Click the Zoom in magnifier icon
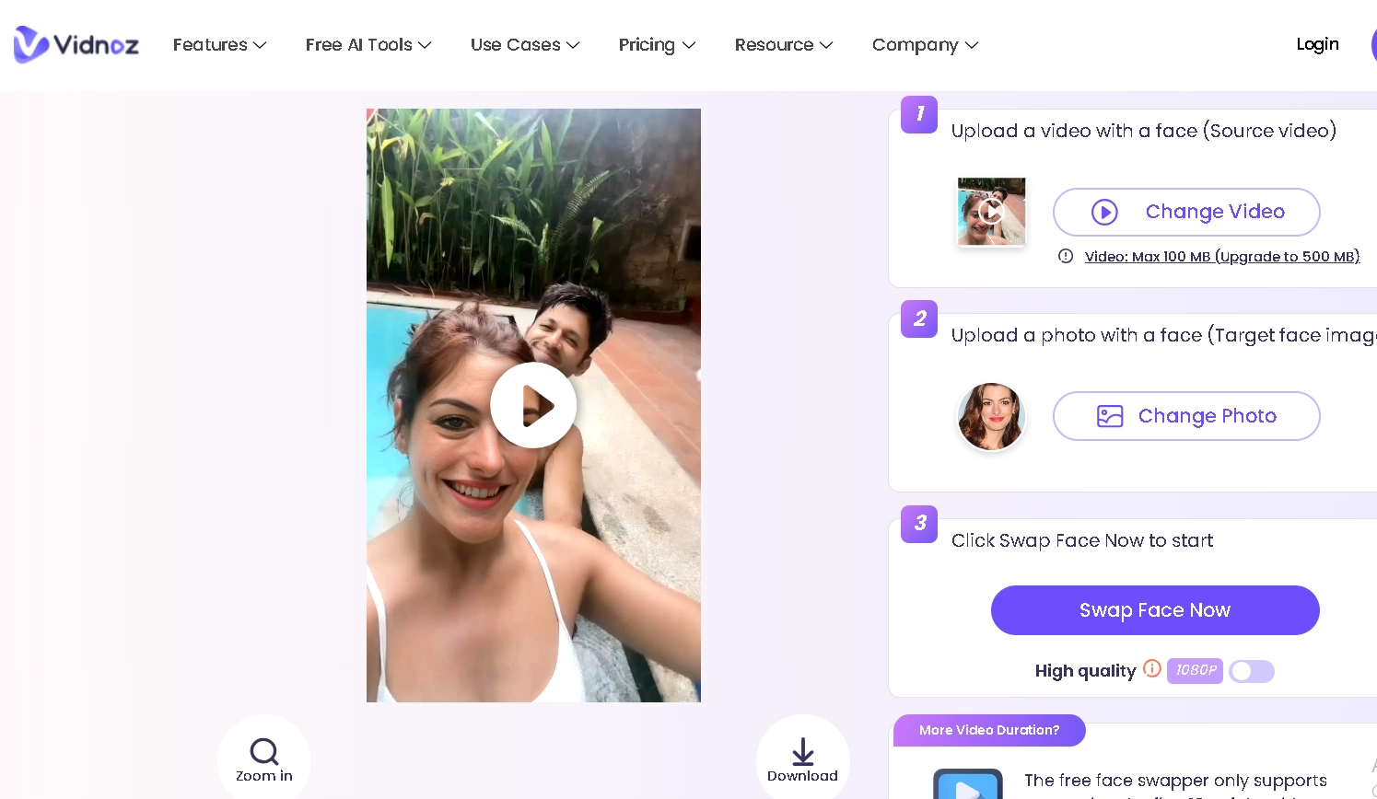The height and width of the screenshot is (799, 1377). [264, 752]
